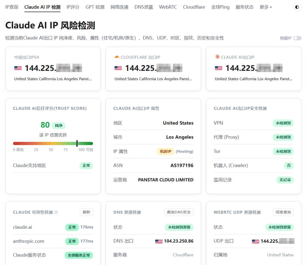
Task: Click the 滥用记录 无记录 badge
Action: tap(285, 180)
